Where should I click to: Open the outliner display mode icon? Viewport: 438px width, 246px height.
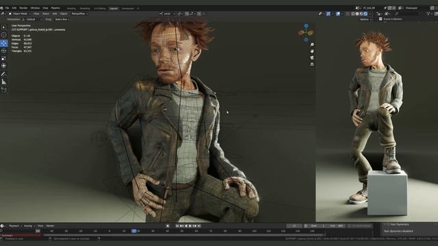pos(387,14)
